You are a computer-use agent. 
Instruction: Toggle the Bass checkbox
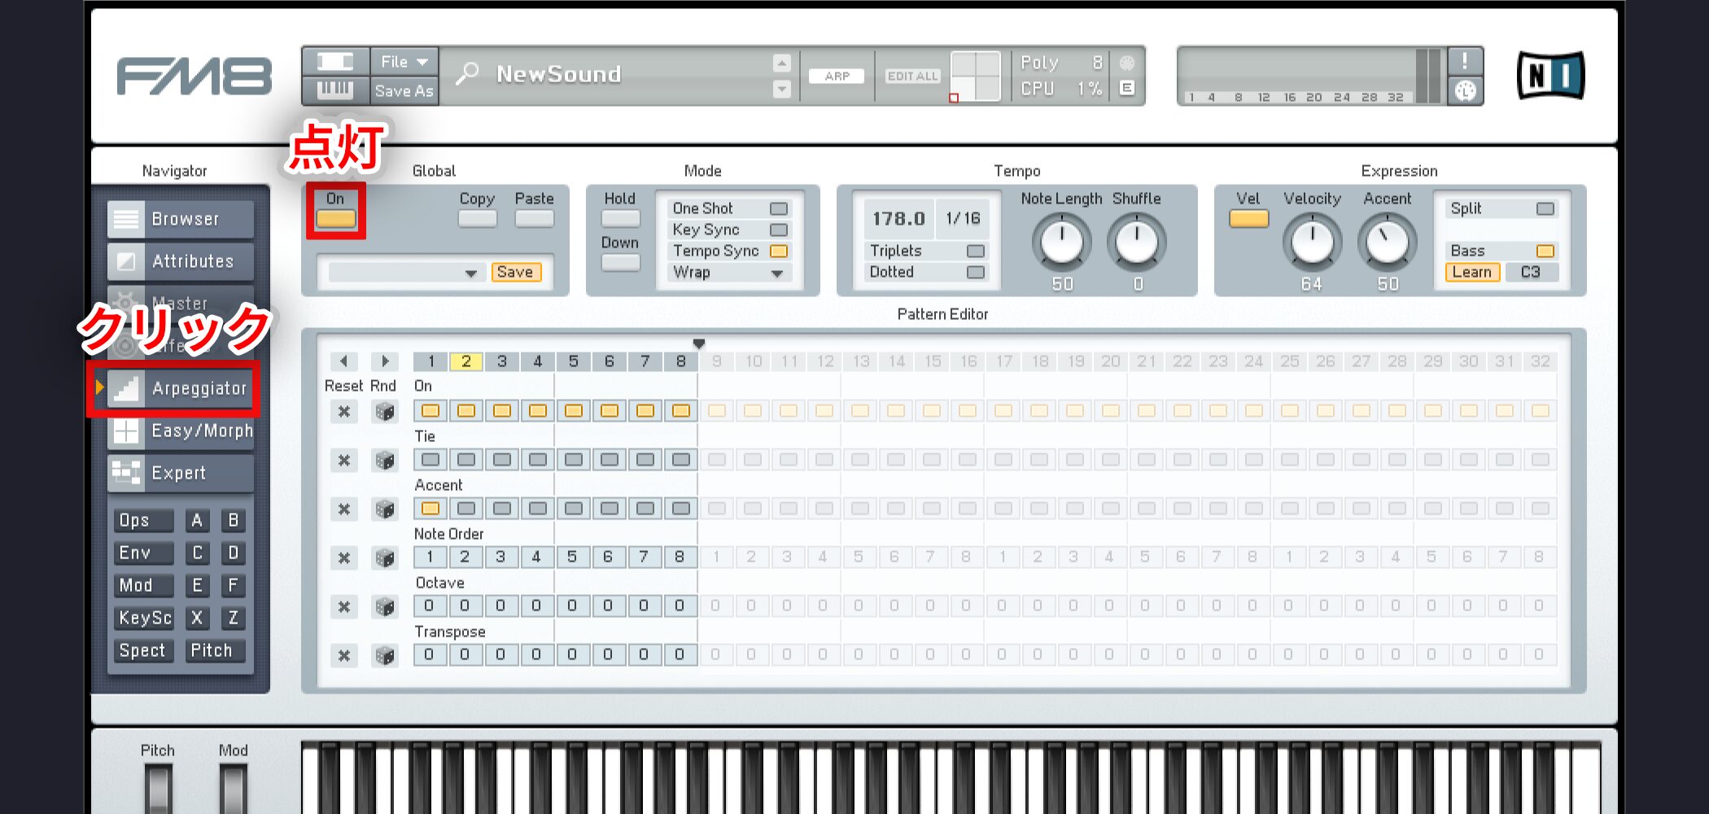tap(1545, 251)
